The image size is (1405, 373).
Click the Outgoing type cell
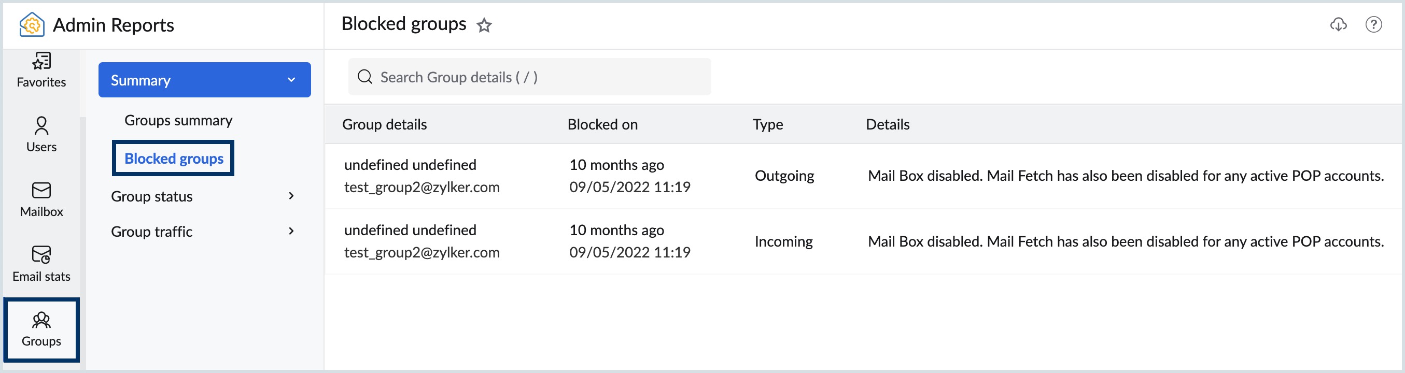click(784, 176)
